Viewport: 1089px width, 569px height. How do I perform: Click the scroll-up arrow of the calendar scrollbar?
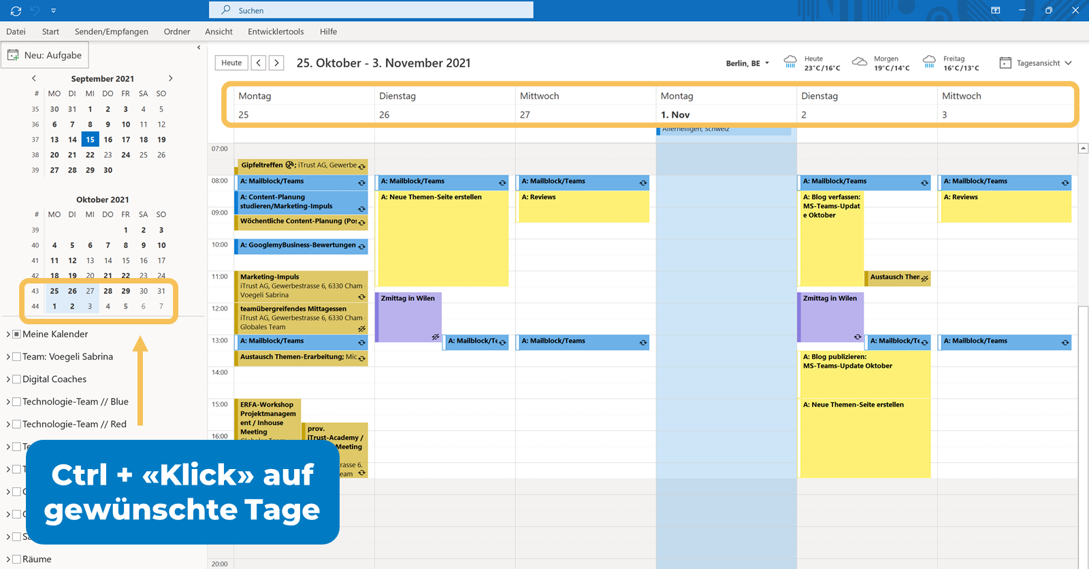pyautogui.click(x=1083, y=148)
